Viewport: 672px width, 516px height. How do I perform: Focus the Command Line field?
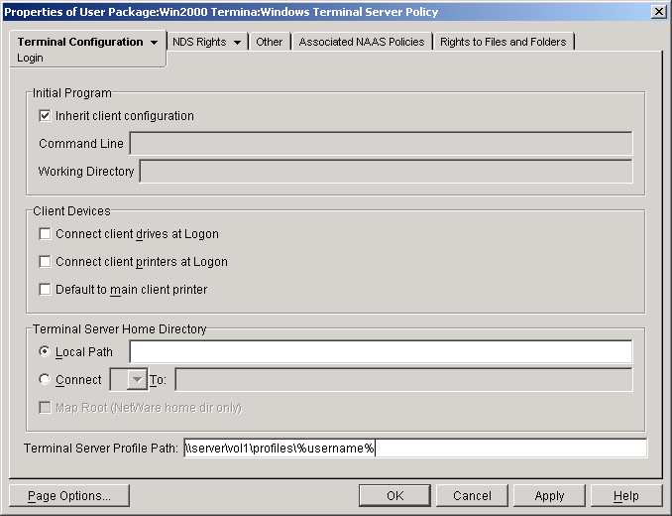(x=381, y=144)
